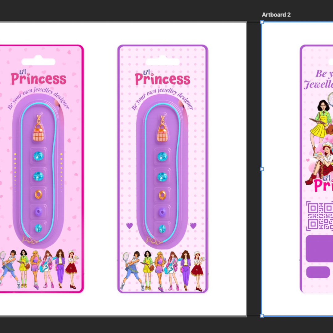
Task: Select the chef girl in red skirt, pink card
Action: pos(72,269)
